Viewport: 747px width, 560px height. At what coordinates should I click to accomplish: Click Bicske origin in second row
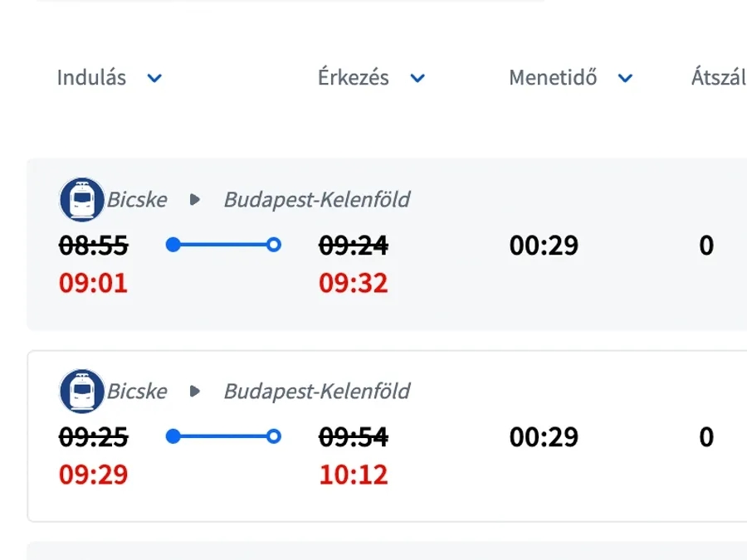(137, 391)
